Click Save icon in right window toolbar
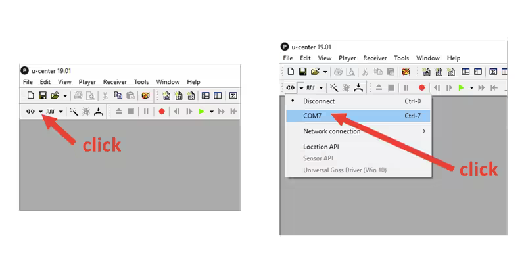This screenshot has width=526, height=276. [x=302, y=72]
